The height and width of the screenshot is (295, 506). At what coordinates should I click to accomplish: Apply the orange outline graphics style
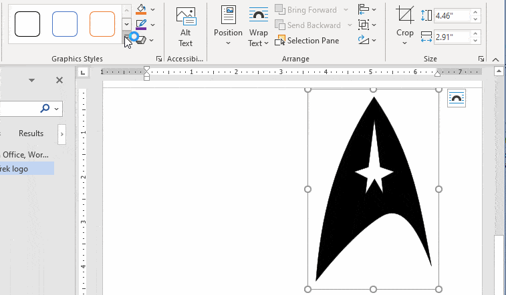coord(102,24)
